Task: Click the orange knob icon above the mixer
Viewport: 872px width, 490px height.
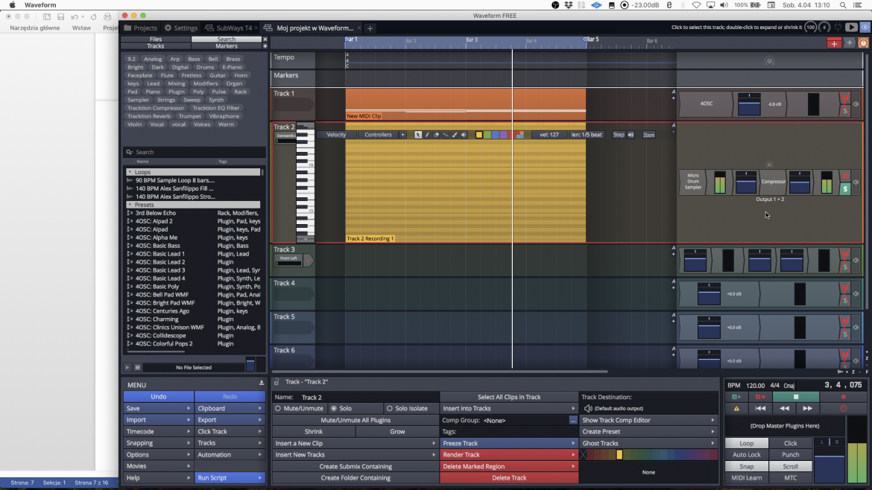Action: point(863,42)
